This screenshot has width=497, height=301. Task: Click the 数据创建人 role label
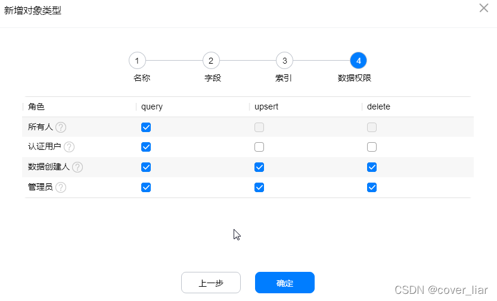pos(48,167)
